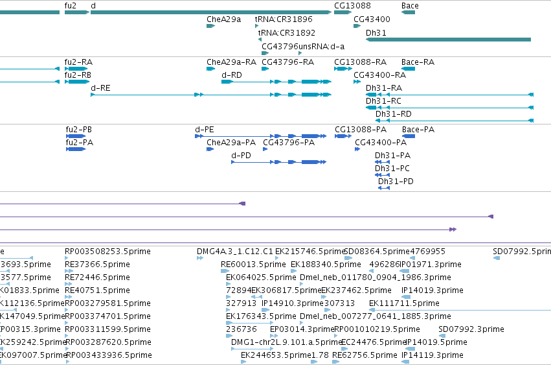
Task: Select EST RP003287620.5prime
Action: pos(108,342)
